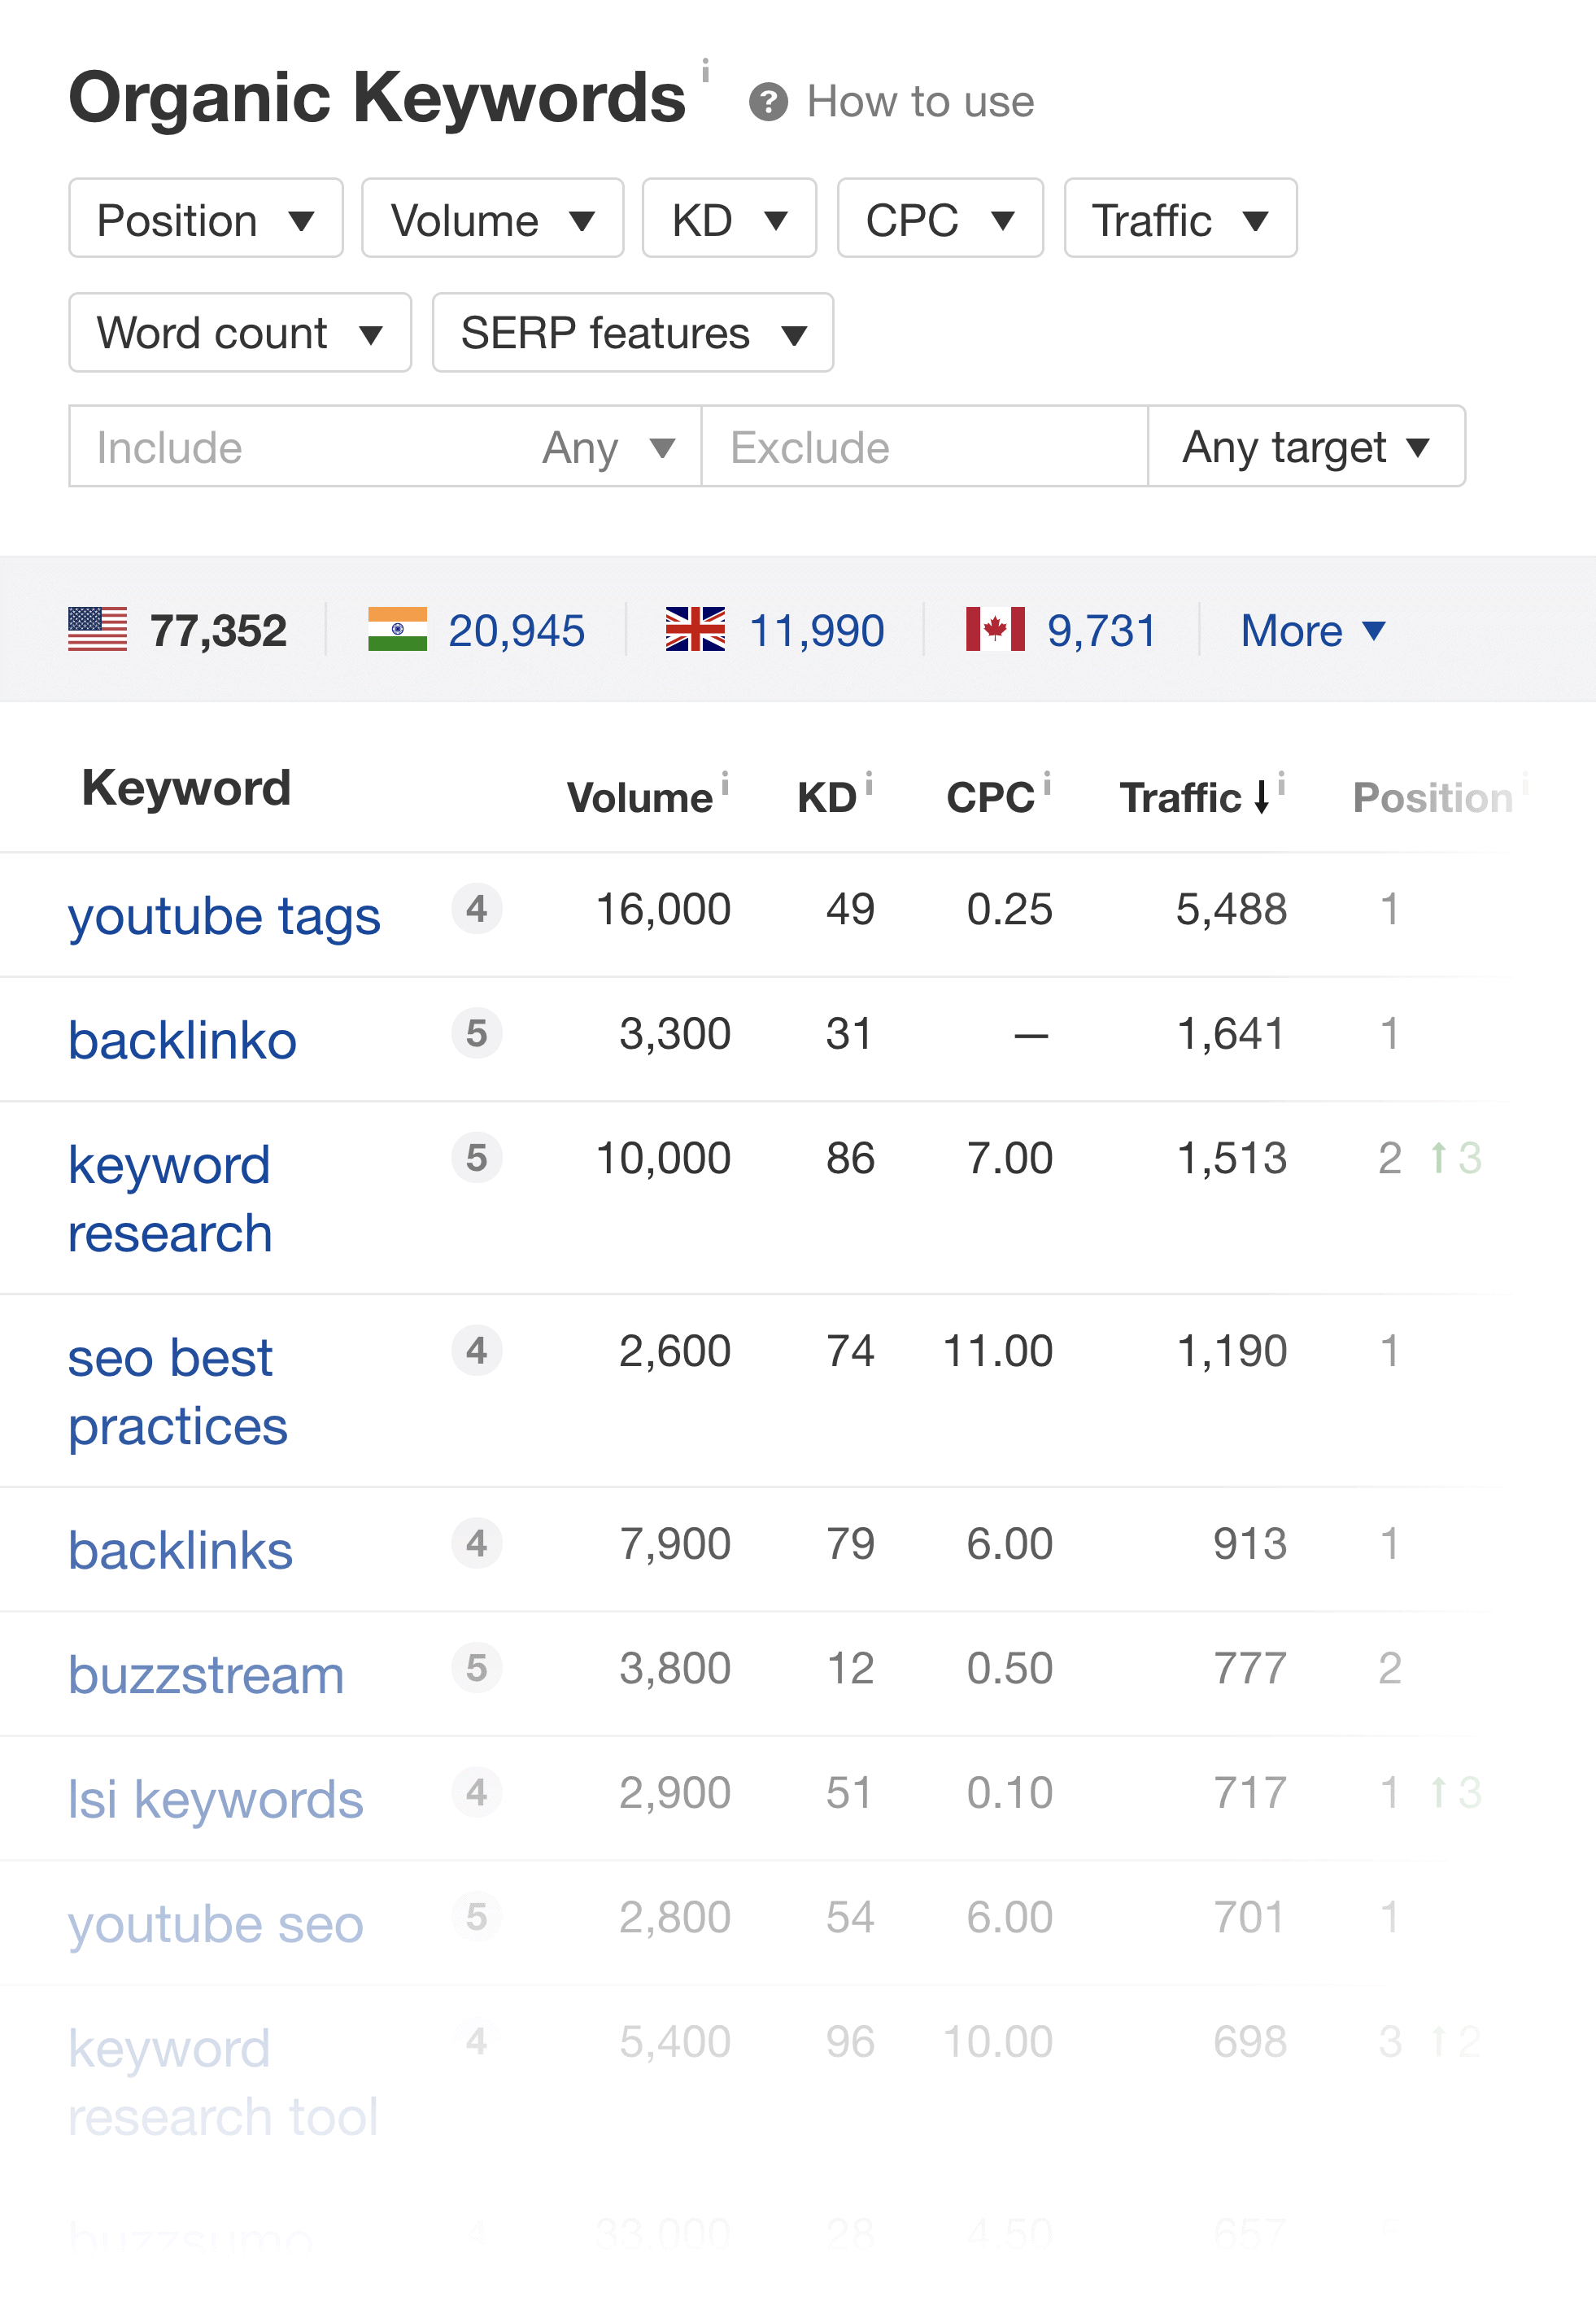Click SERP features badge for youtube tags

(477, 909)
